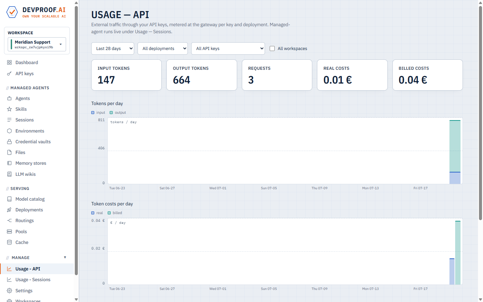Click the LLM wikis page icon
The height and width of the screenshot is (302, 483).
click(x=9, y=174)
